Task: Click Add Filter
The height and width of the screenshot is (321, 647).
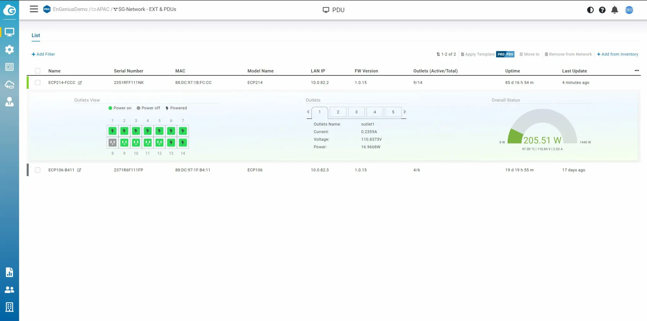Action: [43, 54]
